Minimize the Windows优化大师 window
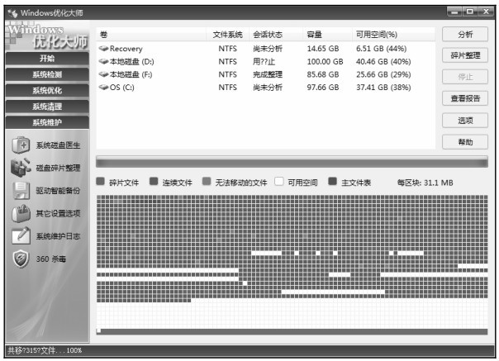The height and width of the screenshot is (361, 499). [x=454, y=12]
